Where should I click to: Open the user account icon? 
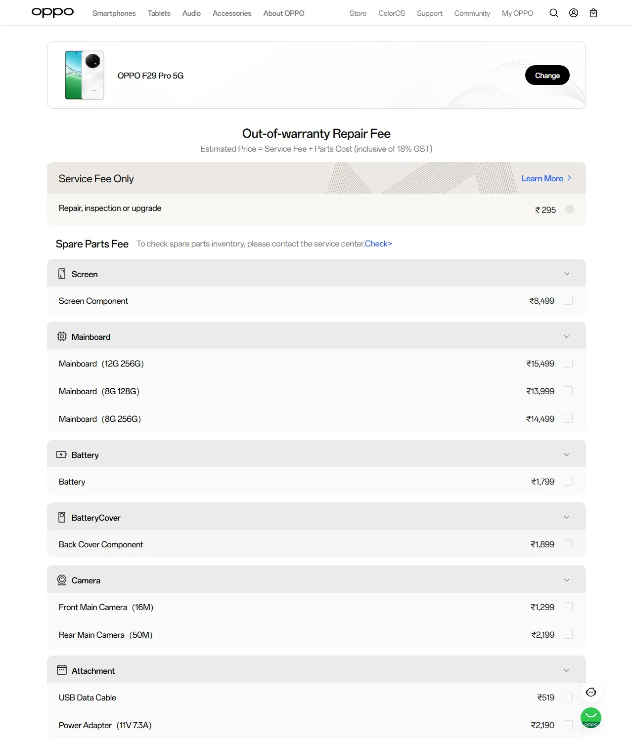pyautogui.click(x=574, y=13)
